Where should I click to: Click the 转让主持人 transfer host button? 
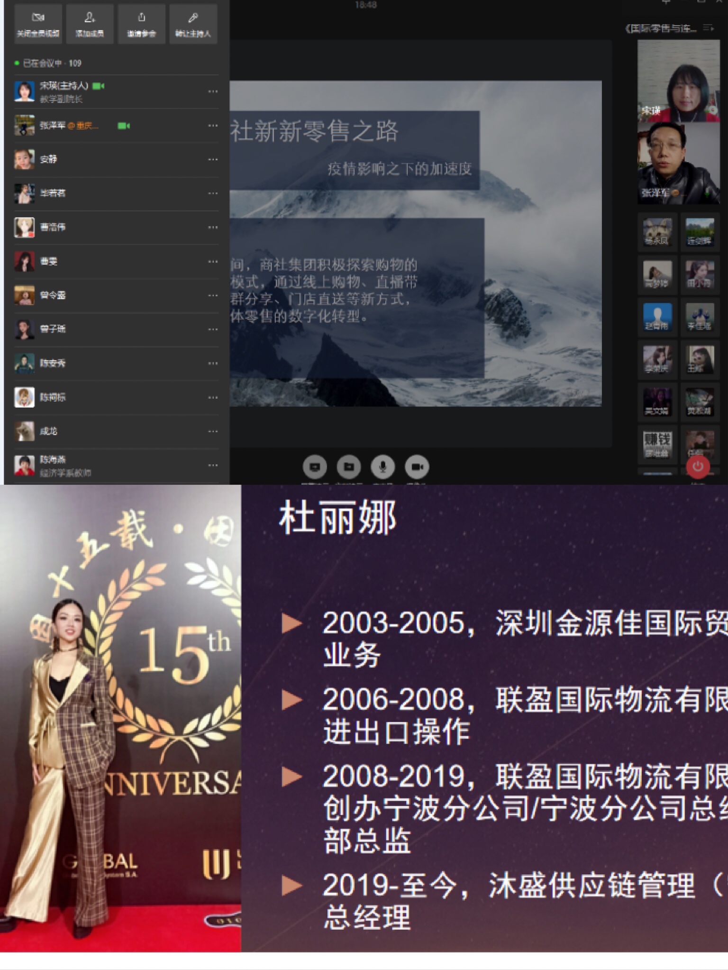pyautogui.click(x=193, y=24)
